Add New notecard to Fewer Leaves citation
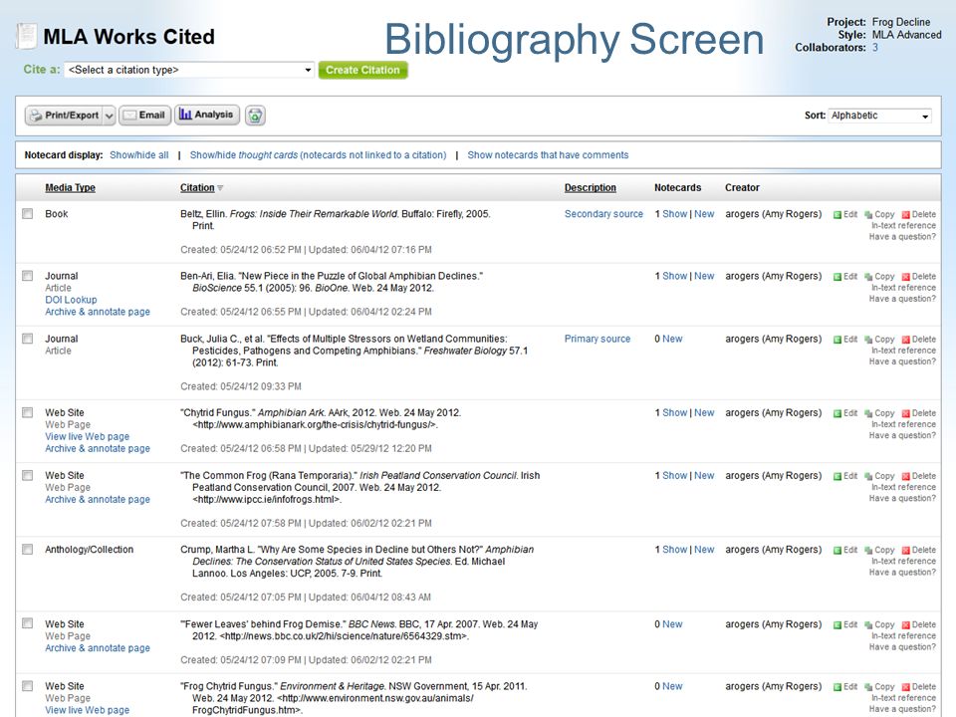 (x=672, y=624)
